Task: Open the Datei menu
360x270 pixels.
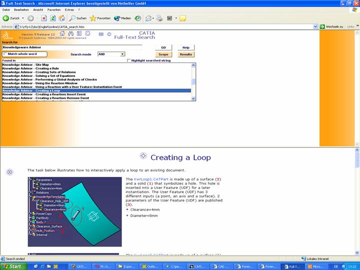Action: point(6,10)
